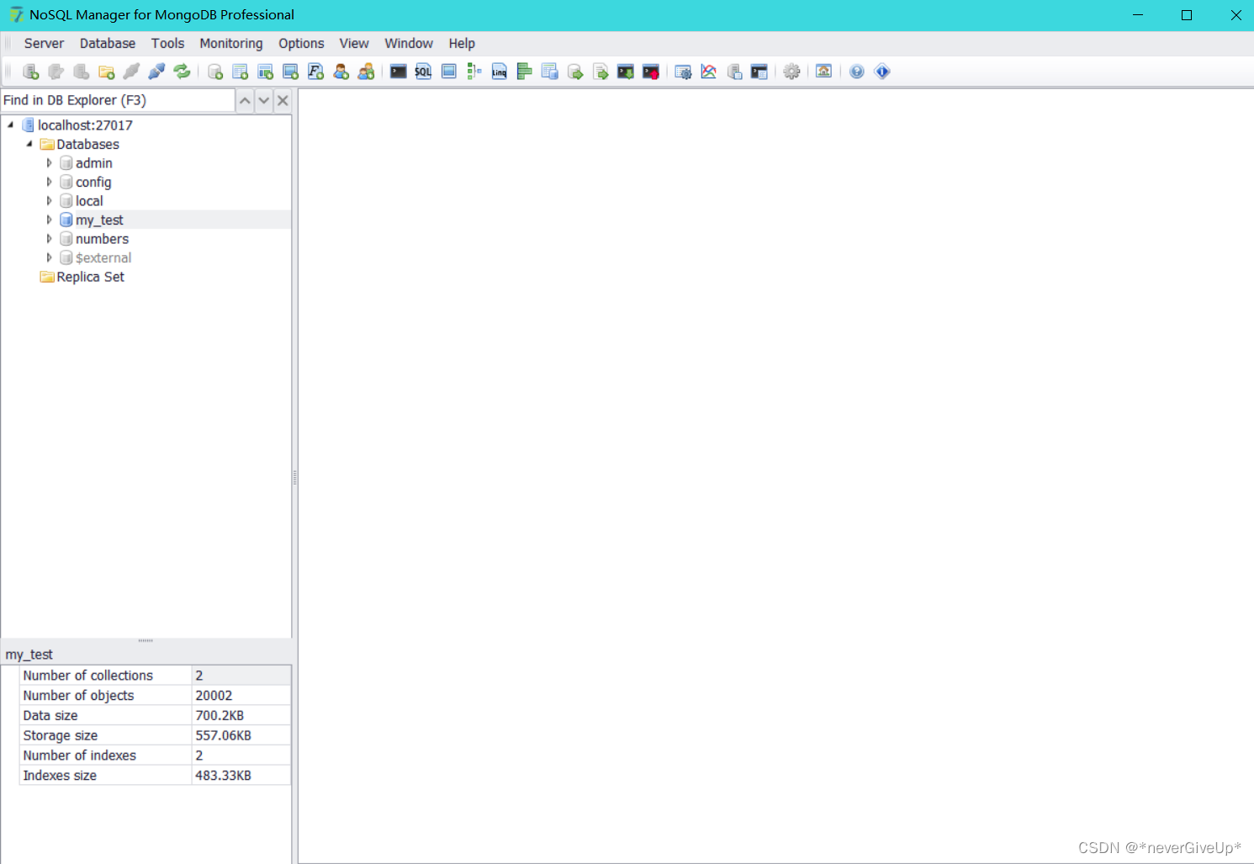Click the document export green arrow icon
The image size is (1254, 864).
click(x=601, y=72)
